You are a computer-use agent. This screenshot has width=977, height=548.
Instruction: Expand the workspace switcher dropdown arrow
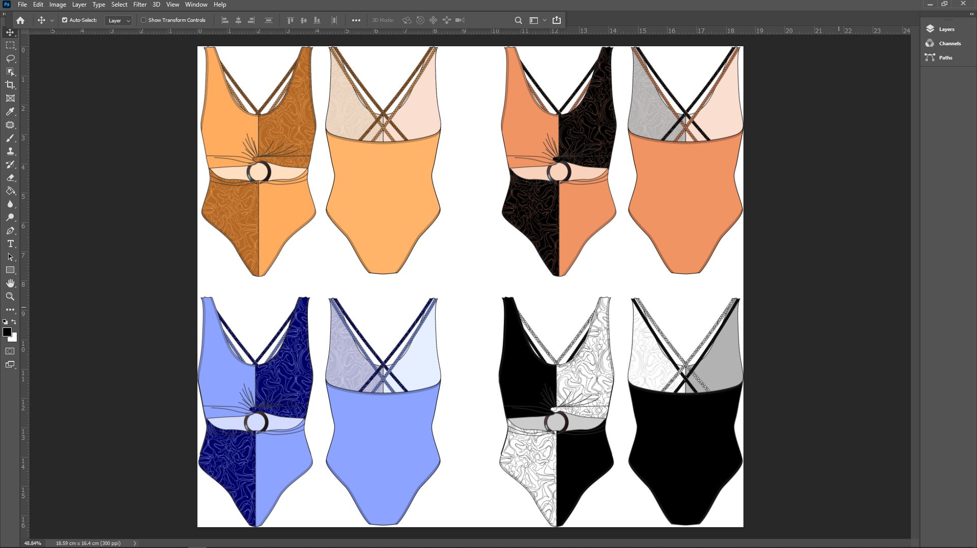click(544, 20)
